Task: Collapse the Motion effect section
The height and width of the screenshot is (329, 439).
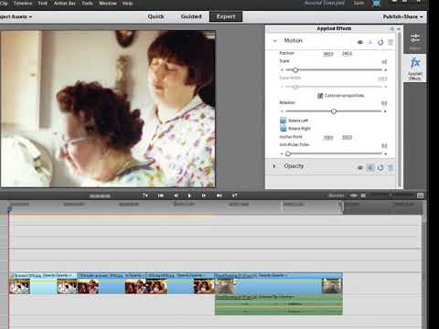Action: tap(275, 41)
